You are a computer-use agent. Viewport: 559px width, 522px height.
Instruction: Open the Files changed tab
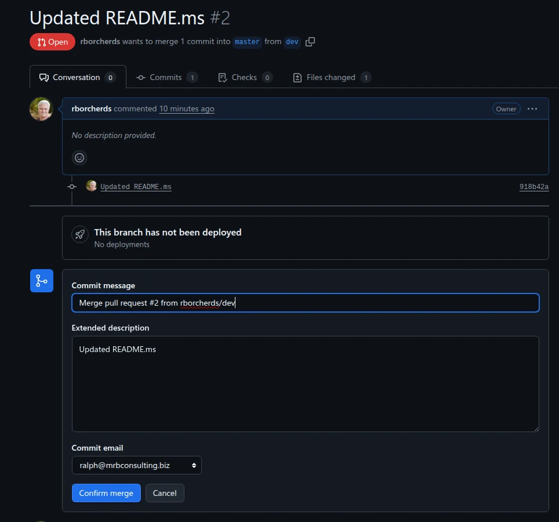click(332, 77)
